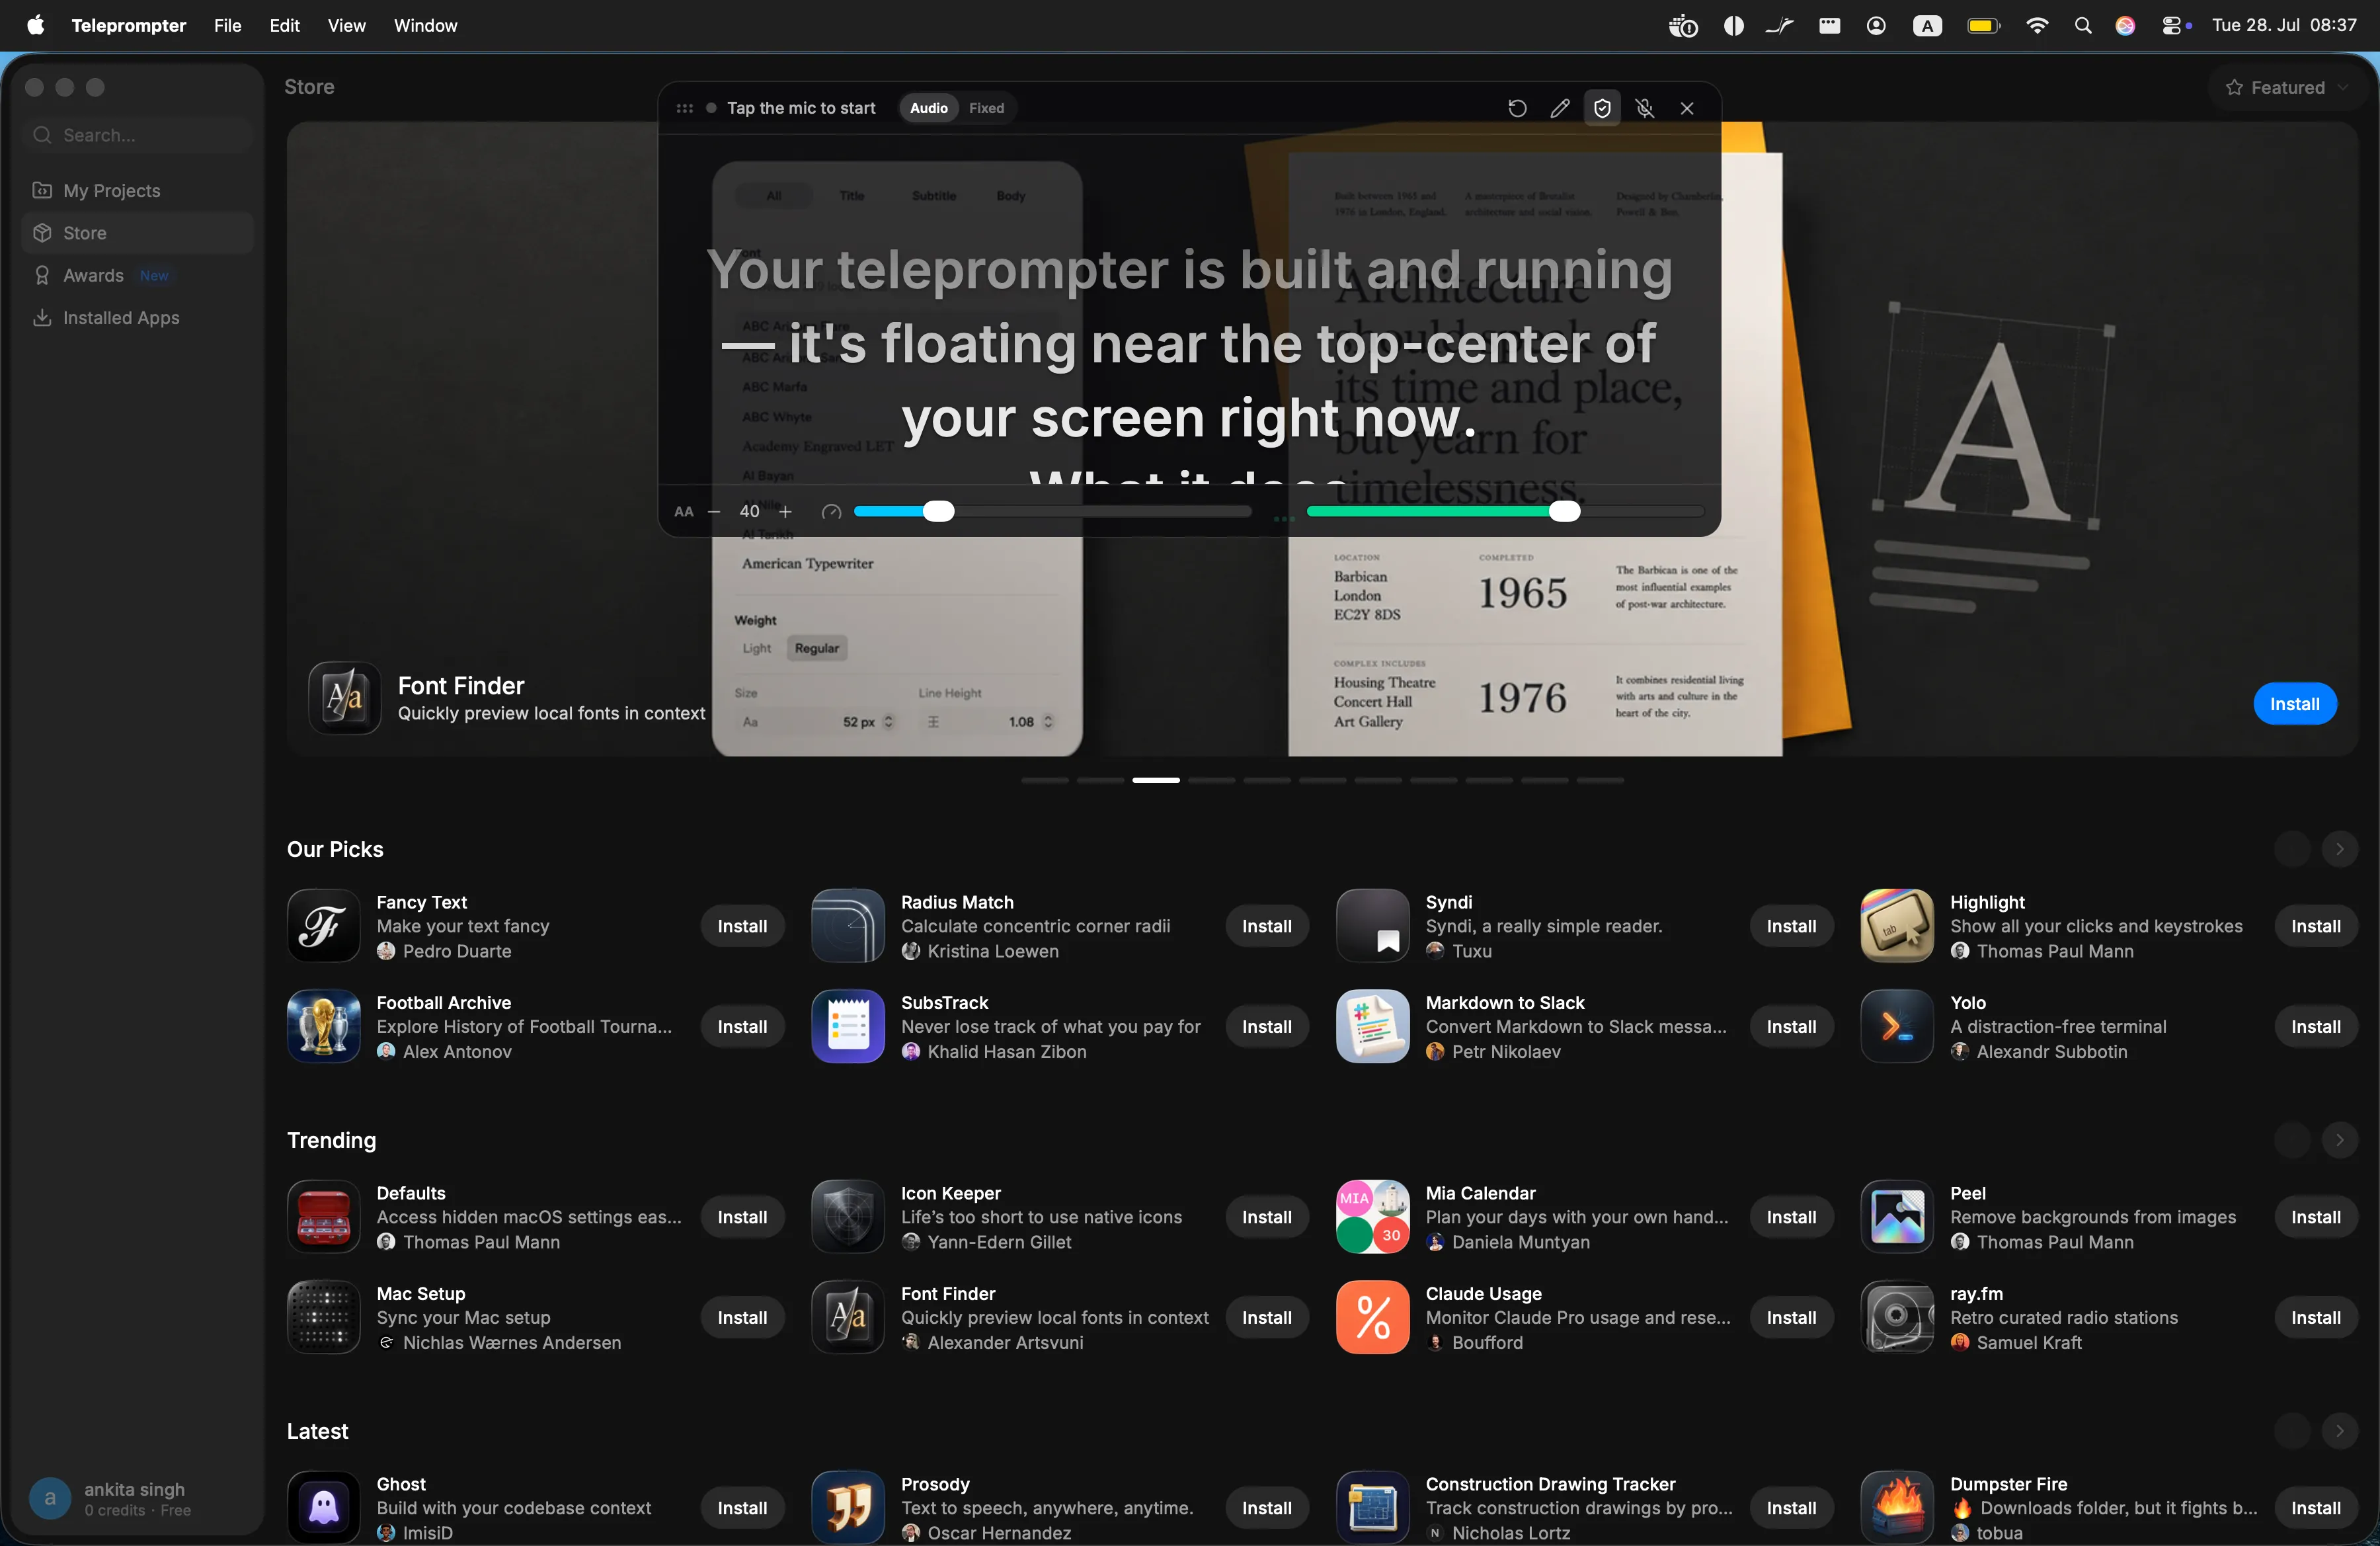Open the Defaults app icon
The image size is (2380, 1546).
323,1217
